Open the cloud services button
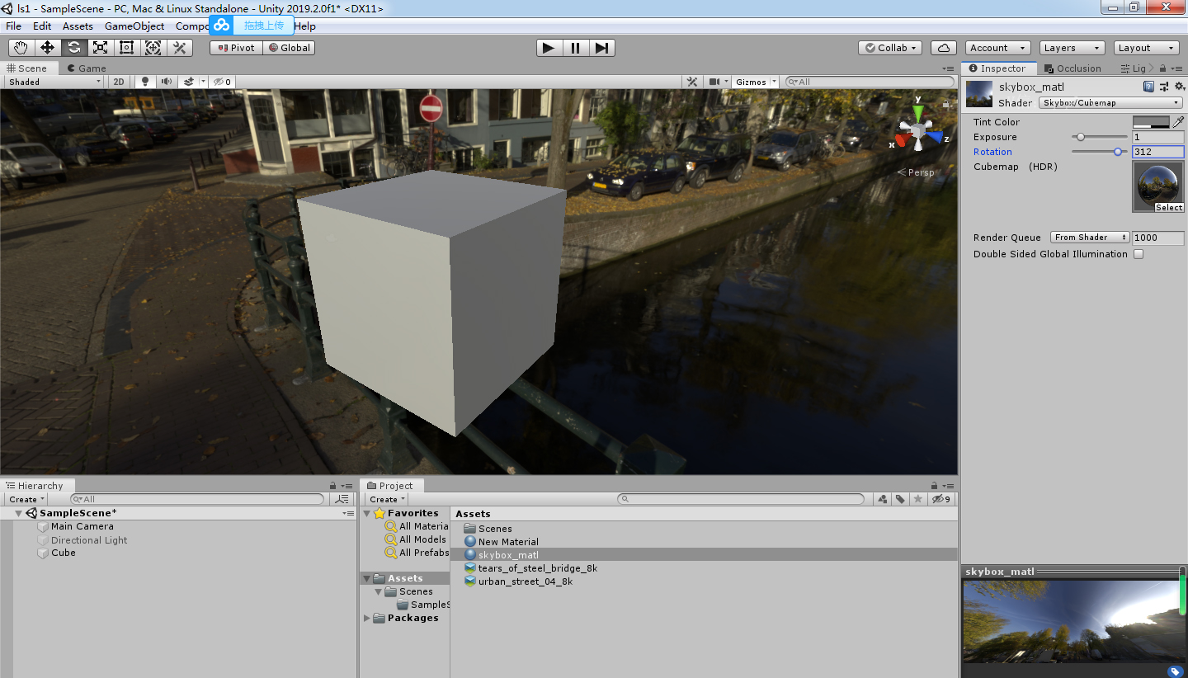 (x=944, y=48)
